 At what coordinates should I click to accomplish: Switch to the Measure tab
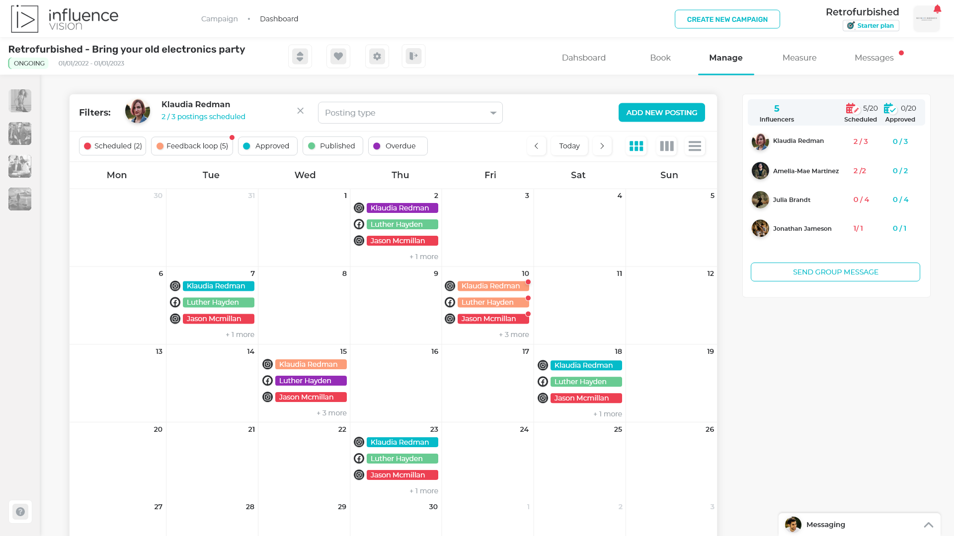coord(799,58)
